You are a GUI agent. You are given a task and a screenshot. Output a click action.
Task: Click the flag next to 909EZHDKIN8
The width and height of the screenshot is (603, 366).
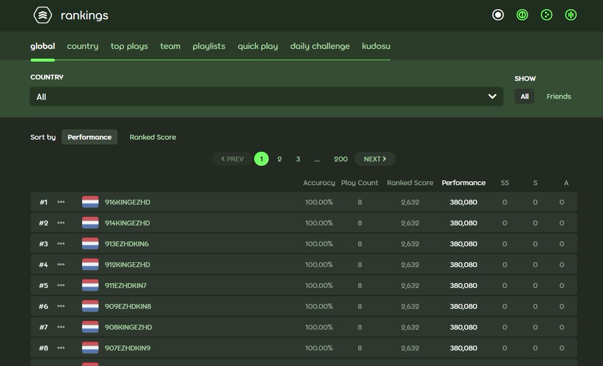pyautogui.click(x=90, y=306)
